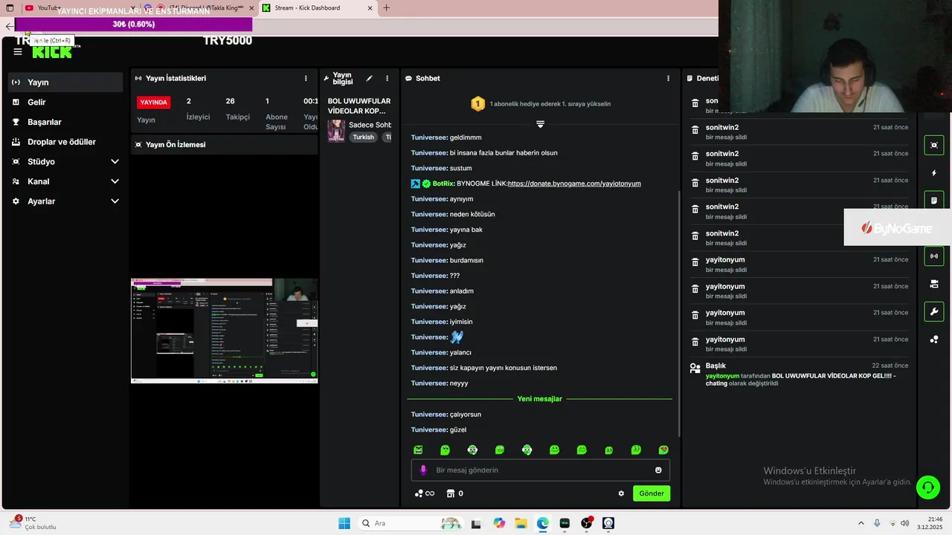
Task: Open Yayın bilgisi panel options menu
Action: [x=387, y=78]
